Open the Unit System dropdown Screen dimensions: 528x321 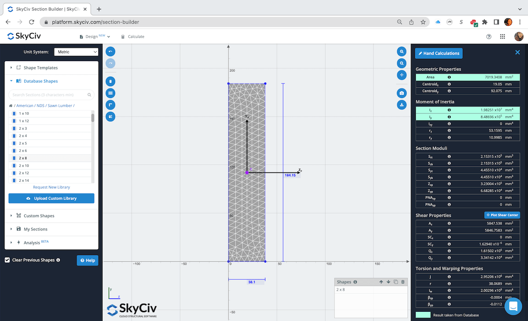click(x=76, y=51)
